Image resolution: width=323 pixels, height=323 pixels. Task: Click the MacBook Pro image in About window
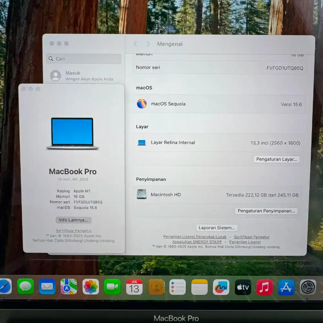pos(72,133)
